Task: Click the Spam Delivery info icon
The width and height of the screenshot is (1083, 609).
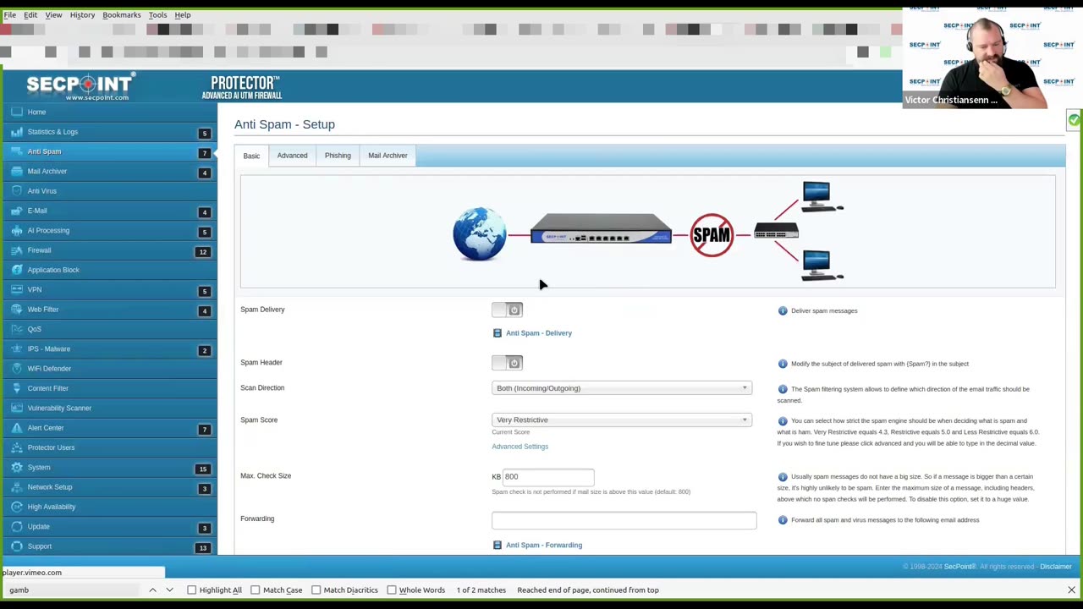Action: tap(783, 310)
